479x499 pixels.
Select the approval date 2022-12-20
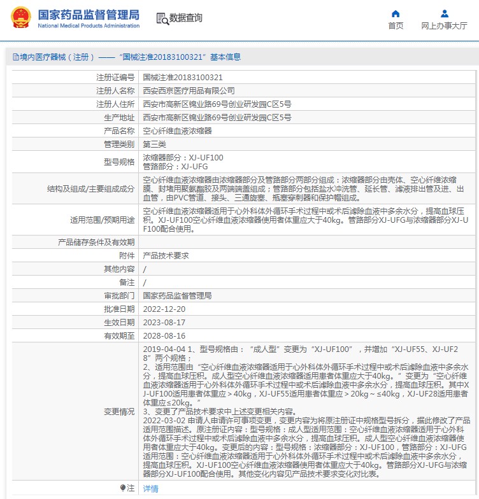(x=164, y=309)
